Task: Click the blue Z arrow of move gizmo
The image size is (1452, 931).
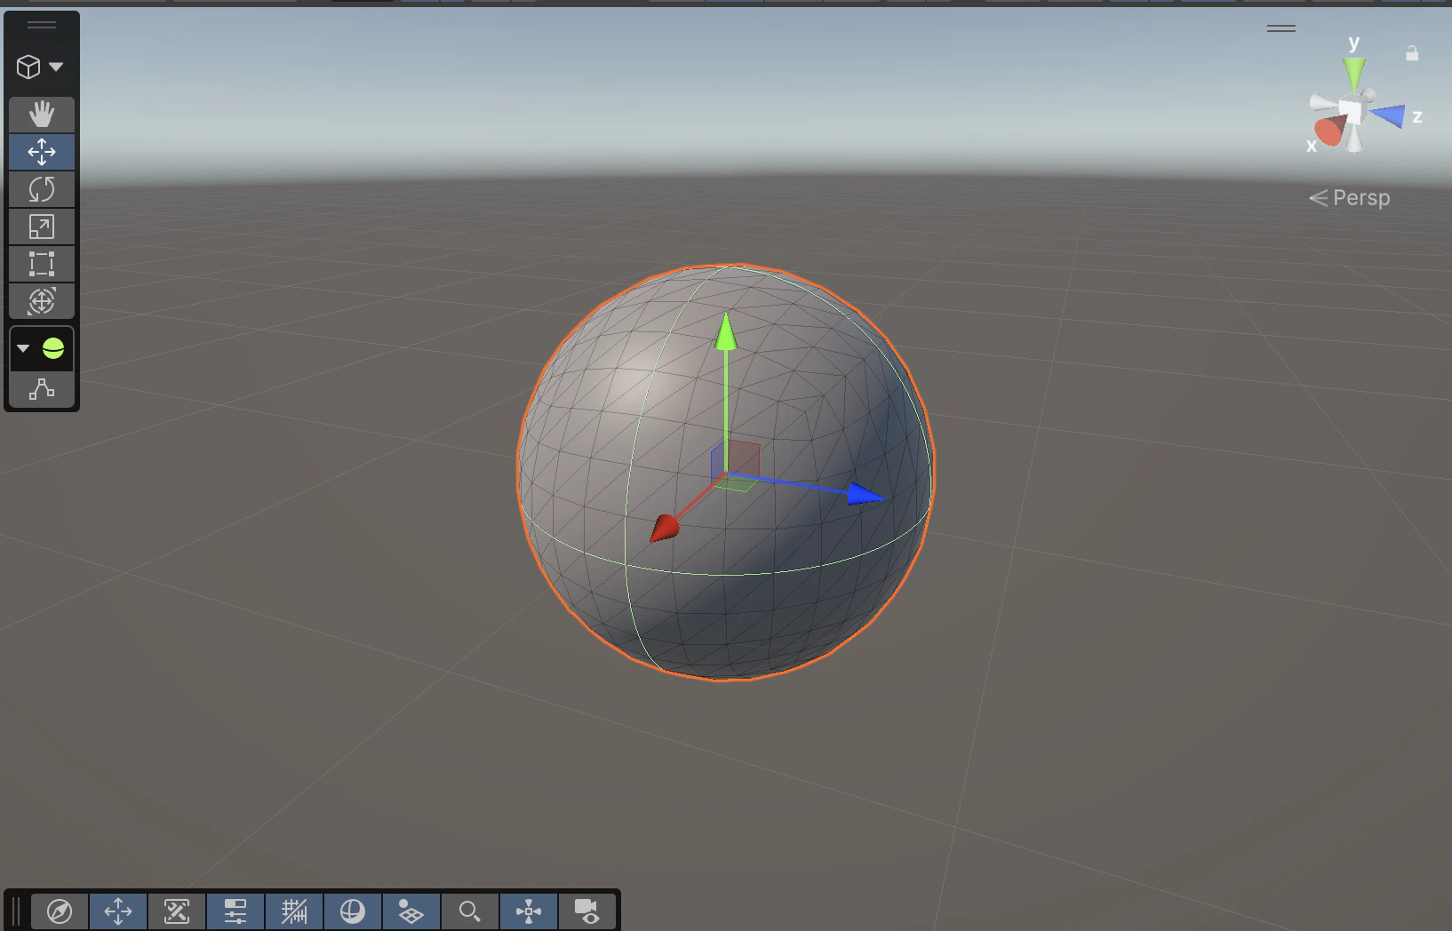Action: coord(864,494)
